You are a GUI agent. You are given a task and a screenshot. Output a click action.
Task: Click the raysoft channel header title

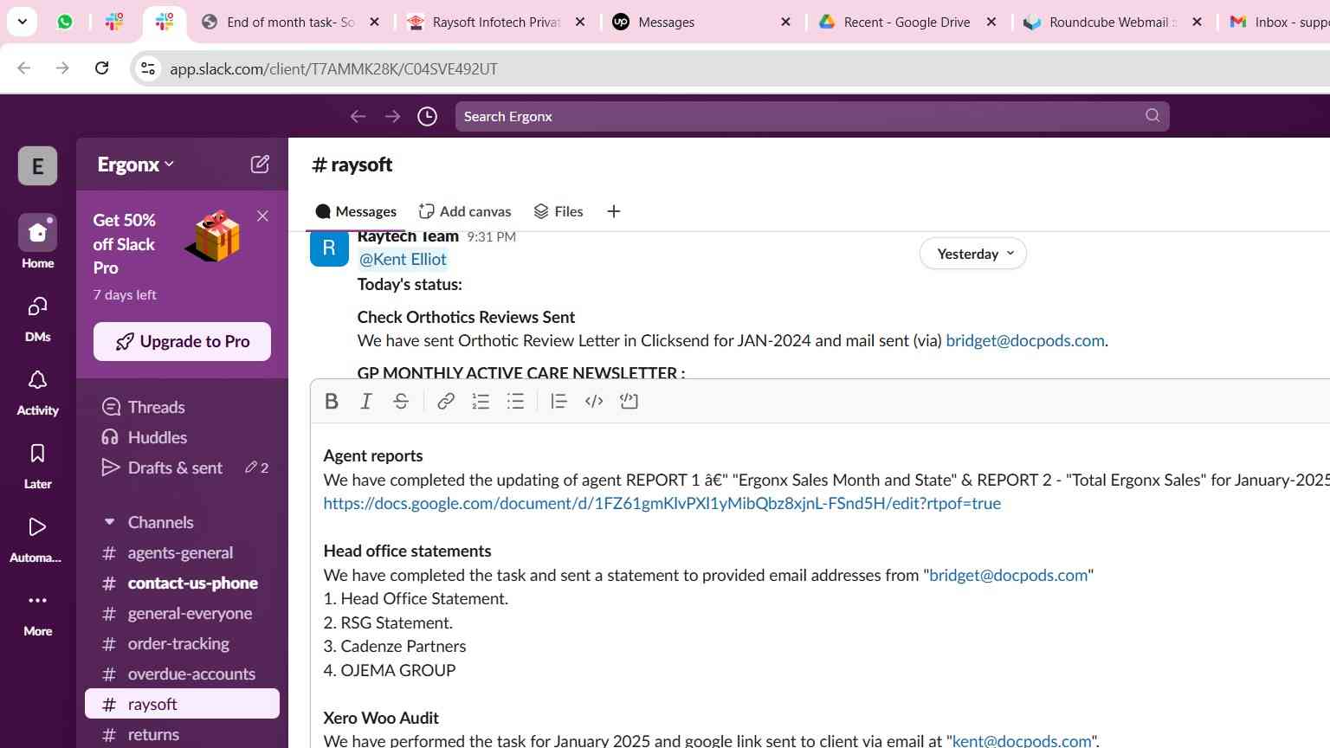(352, 164)
